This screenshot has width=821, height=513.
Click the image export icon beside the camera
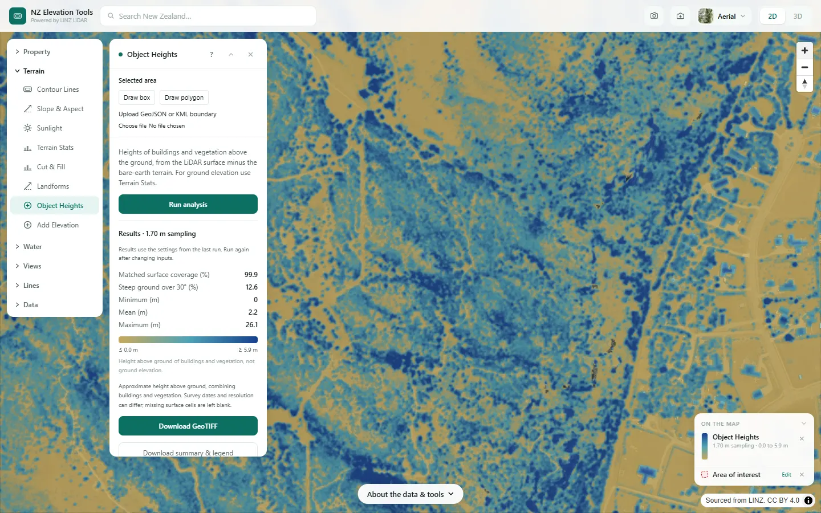click(680, 16)
